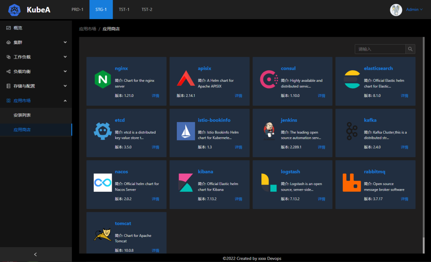Viewport: 431px width, 262px height.
Task: Expand the 存储与配置 menu chevron
Action: click(x=65, y=86)
